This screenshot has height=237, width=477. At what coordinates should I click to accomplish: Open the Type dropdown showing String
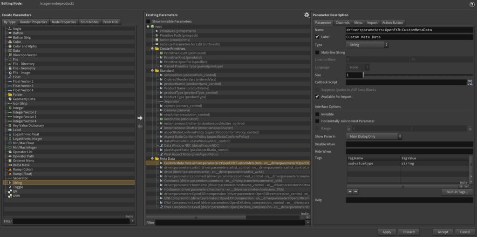pos(367,45)
